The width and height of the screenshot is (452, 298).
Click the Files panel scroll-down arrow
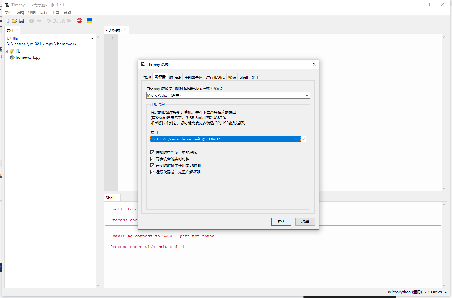click(x=98, y=285)
